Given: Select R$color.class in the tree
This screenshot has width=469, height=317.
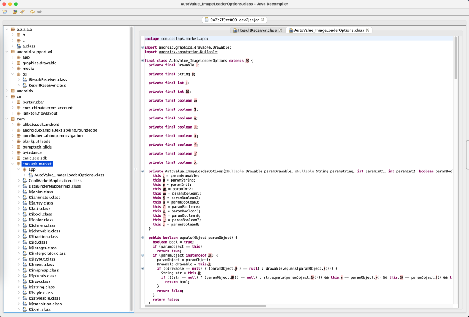Looking at the screenshot, I should click(x=41, y=220).
